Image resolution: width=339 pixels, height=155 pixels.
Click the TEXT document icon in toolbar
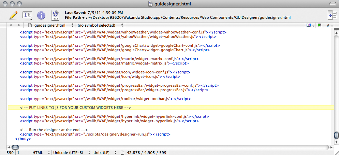tap(55, 15)
